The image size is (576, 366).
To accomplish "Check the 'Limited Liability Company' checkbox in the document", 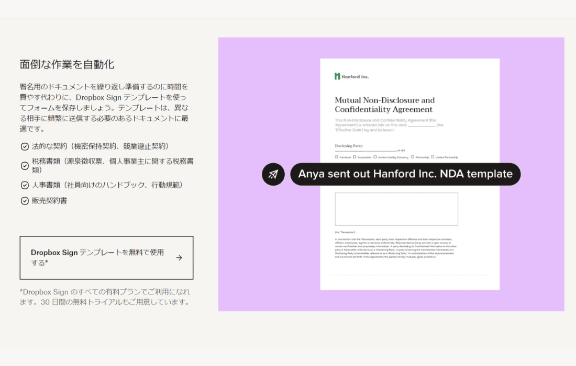I will point(375,157).
